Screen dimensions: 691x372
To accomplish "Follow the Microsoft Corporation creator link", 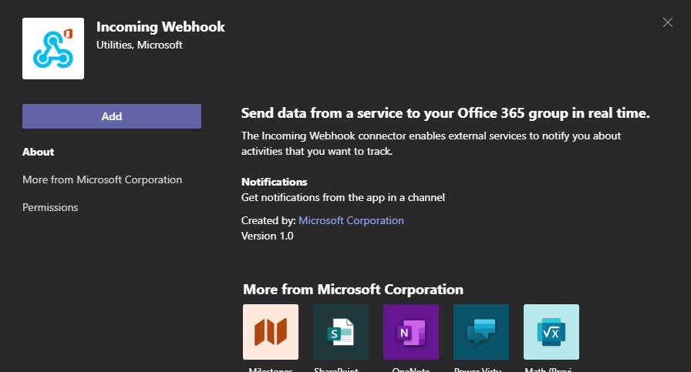I will (351, 220).
